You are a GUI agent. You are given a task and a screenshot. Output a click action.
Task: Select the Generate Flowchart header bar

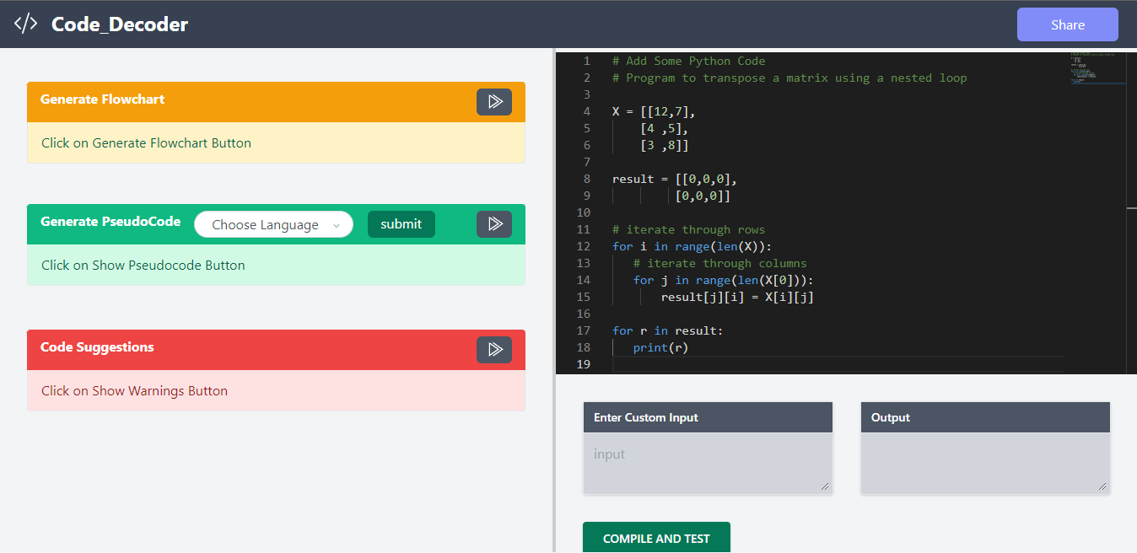[x=276, y=102]
